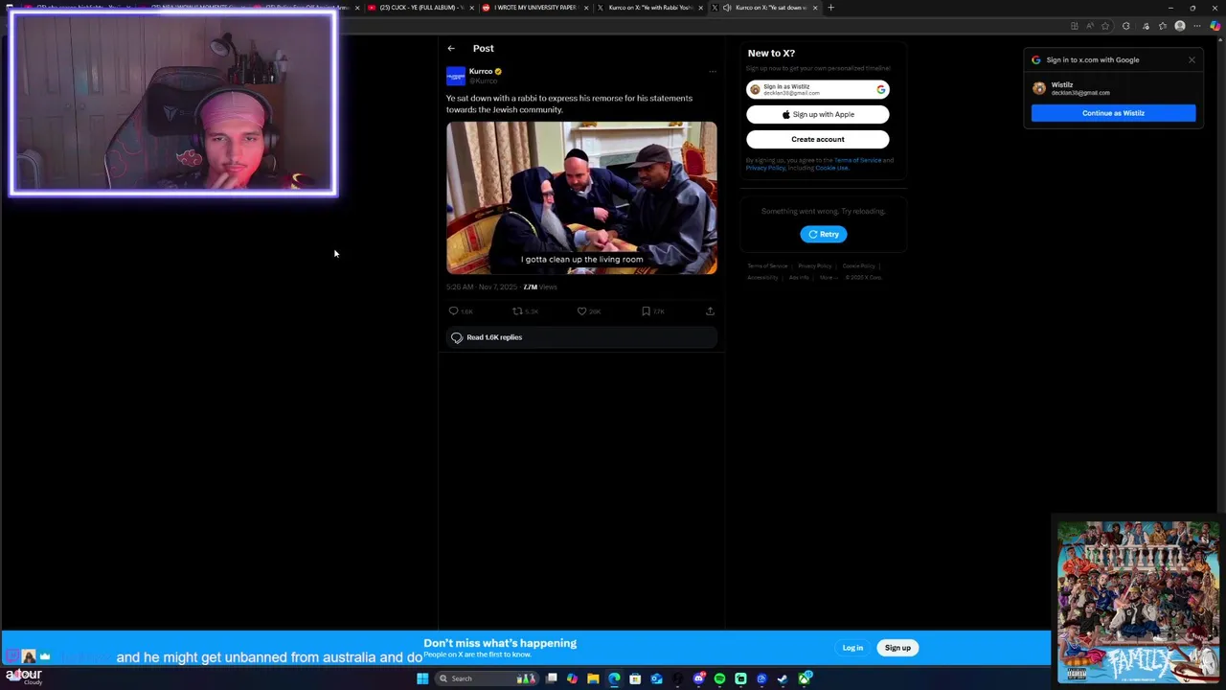Click the Windows taskbar Search box
The height and width of the screenshot is (690, 1226).
[486, 678]
